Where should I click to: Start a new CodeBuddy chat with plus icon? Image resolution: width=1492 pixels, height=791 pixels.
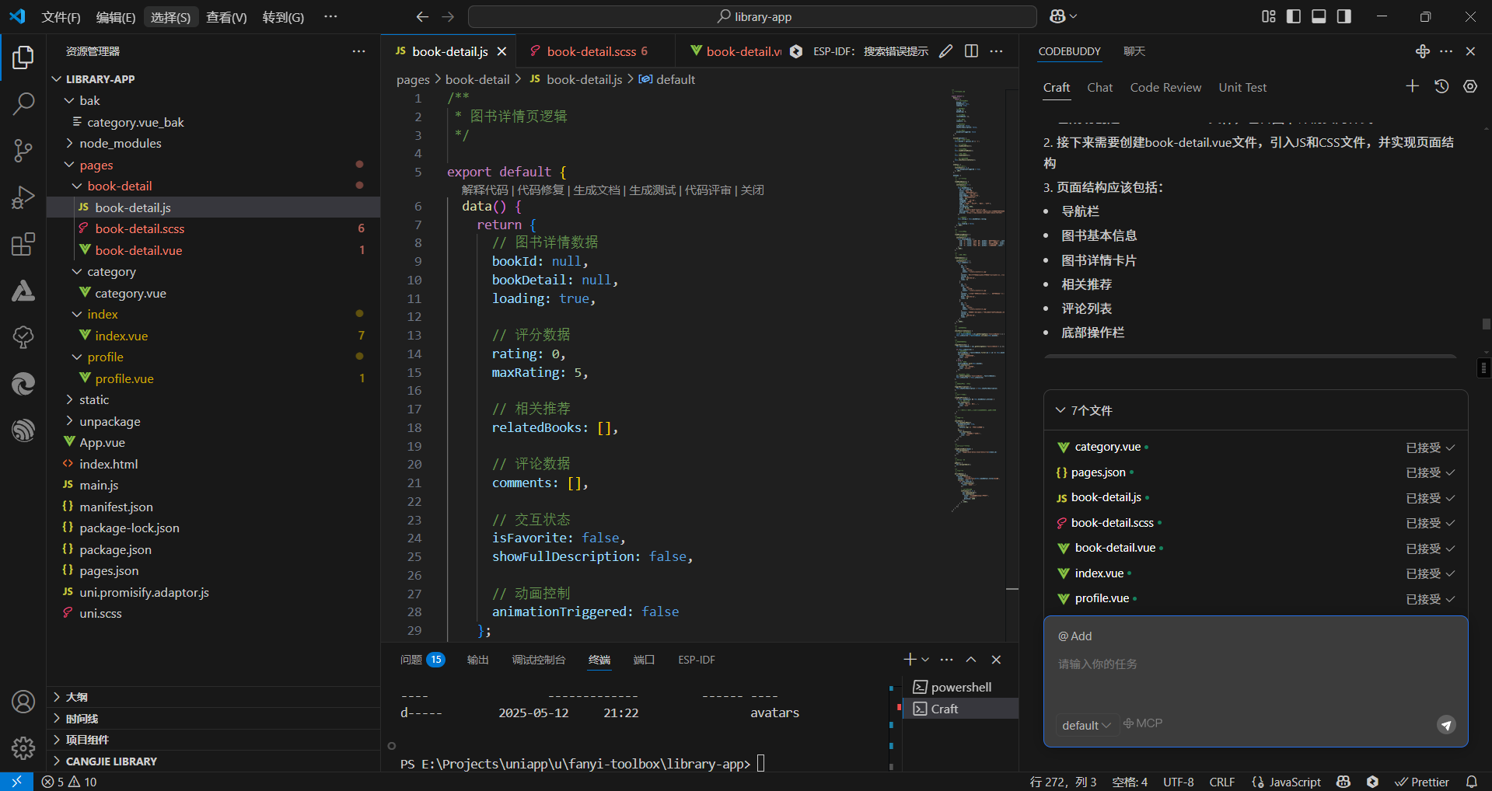click(x=1413, y=86)
